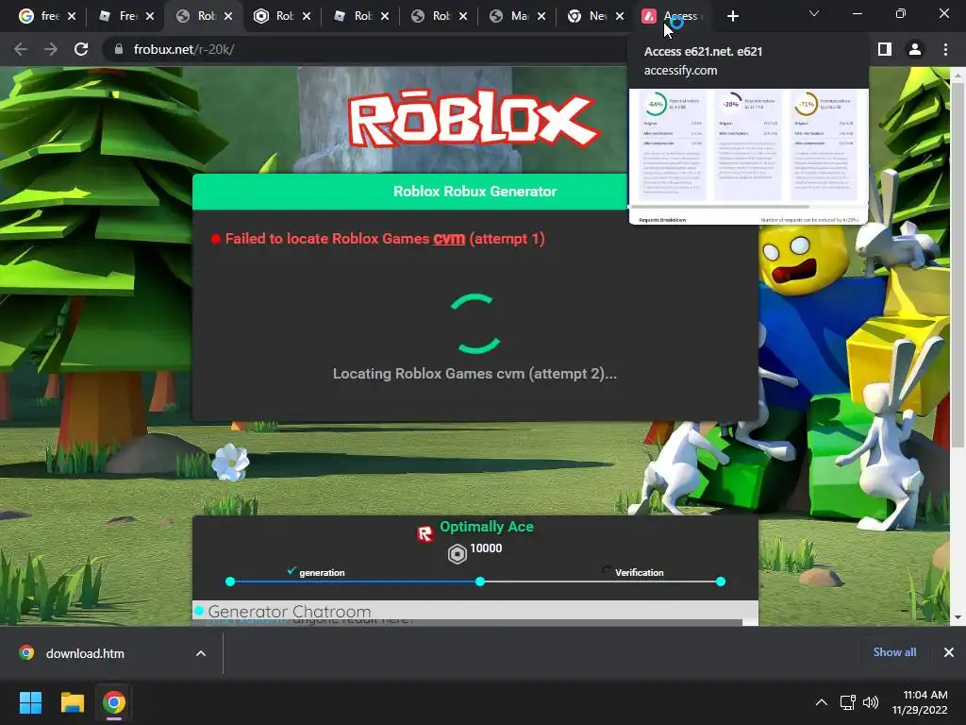
Task: Toggle the browser side panel
Action: (885, 49)
